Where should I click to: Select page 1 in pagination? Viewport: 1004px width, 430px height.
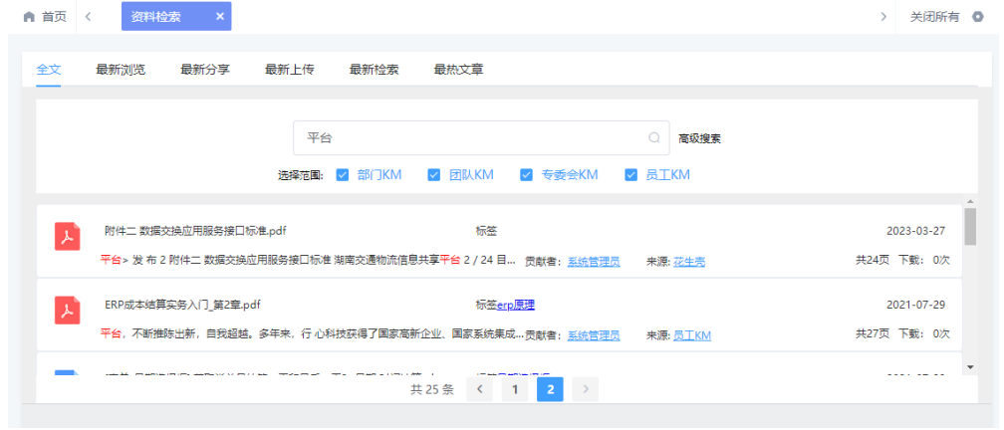point(515,389)
